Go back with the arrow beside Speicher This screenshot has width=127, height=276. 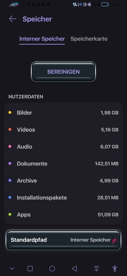pyautogui.click(x=13, y=19)
